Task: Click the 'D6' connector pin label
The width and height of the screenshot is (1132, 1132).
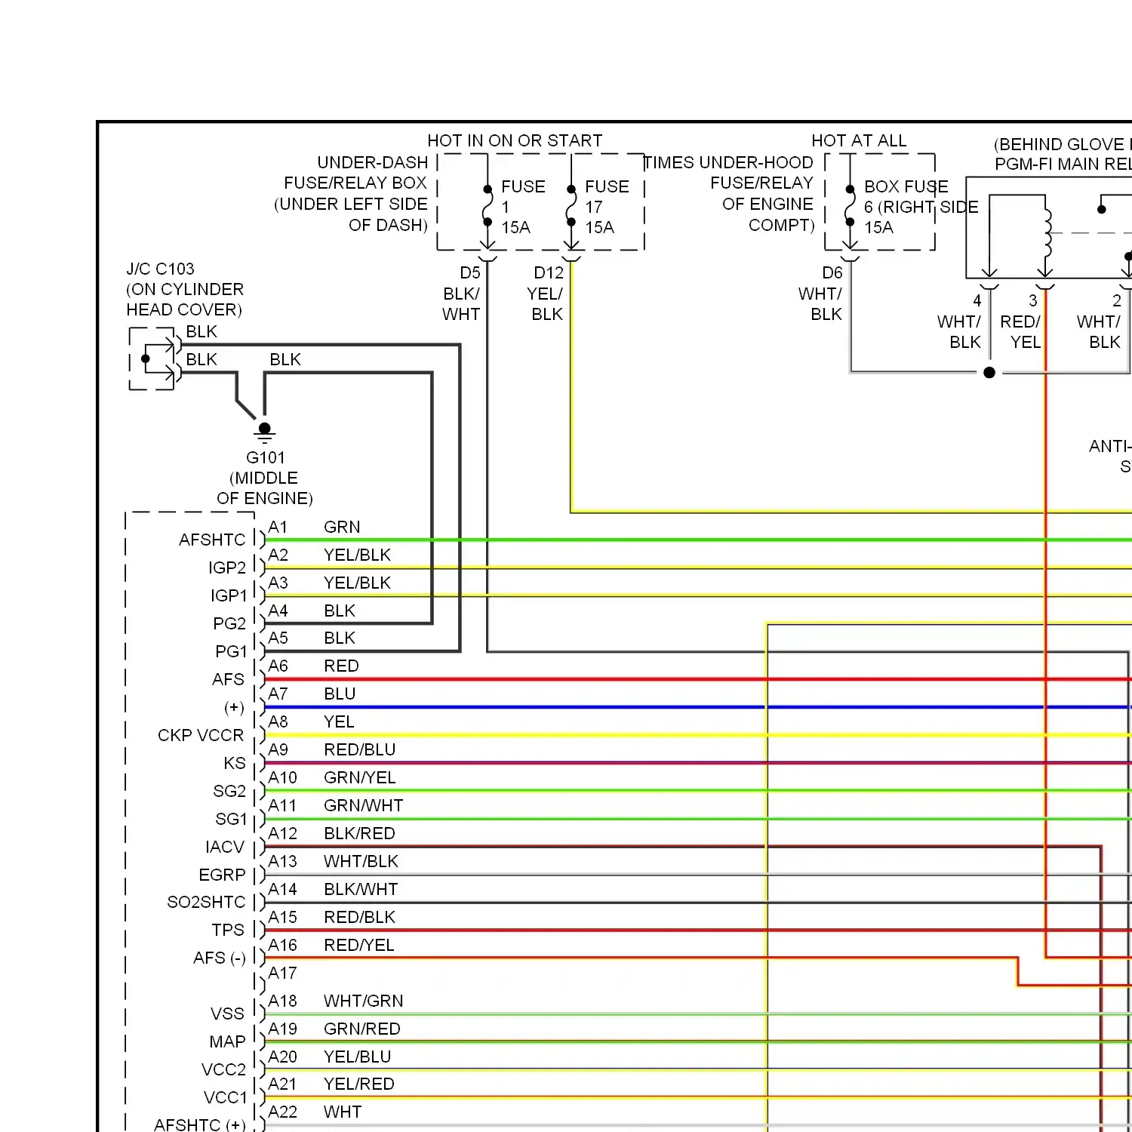Action: [832, 273]
